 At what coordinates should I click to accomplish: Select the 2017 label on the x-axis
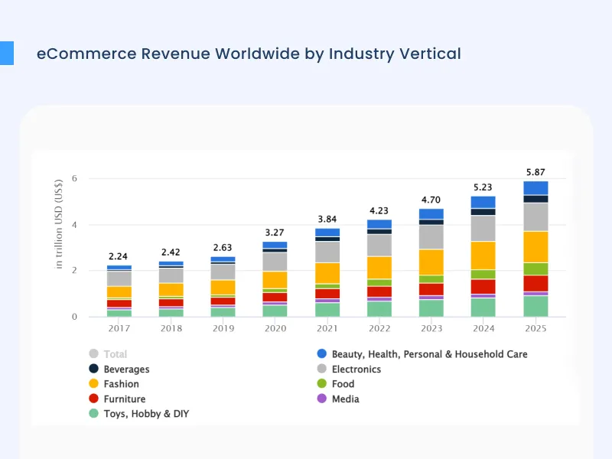point(119,328)
